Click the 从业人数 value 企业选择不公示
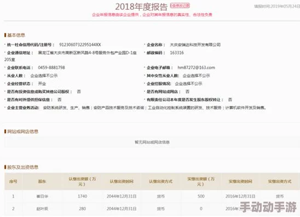This screenshot has width=300, height=217. [x=44, y=75]
